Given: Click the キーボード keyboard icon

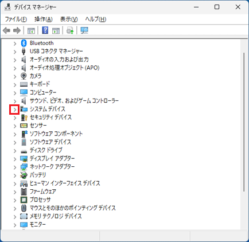Looking at the screenshot, I should (24, 84).
